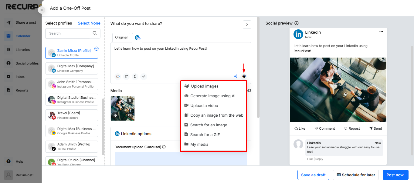Click Repost in the LinkedIn preview
Image resolution: width=414 pixels, height=183 pixels.
coord(352,128)
